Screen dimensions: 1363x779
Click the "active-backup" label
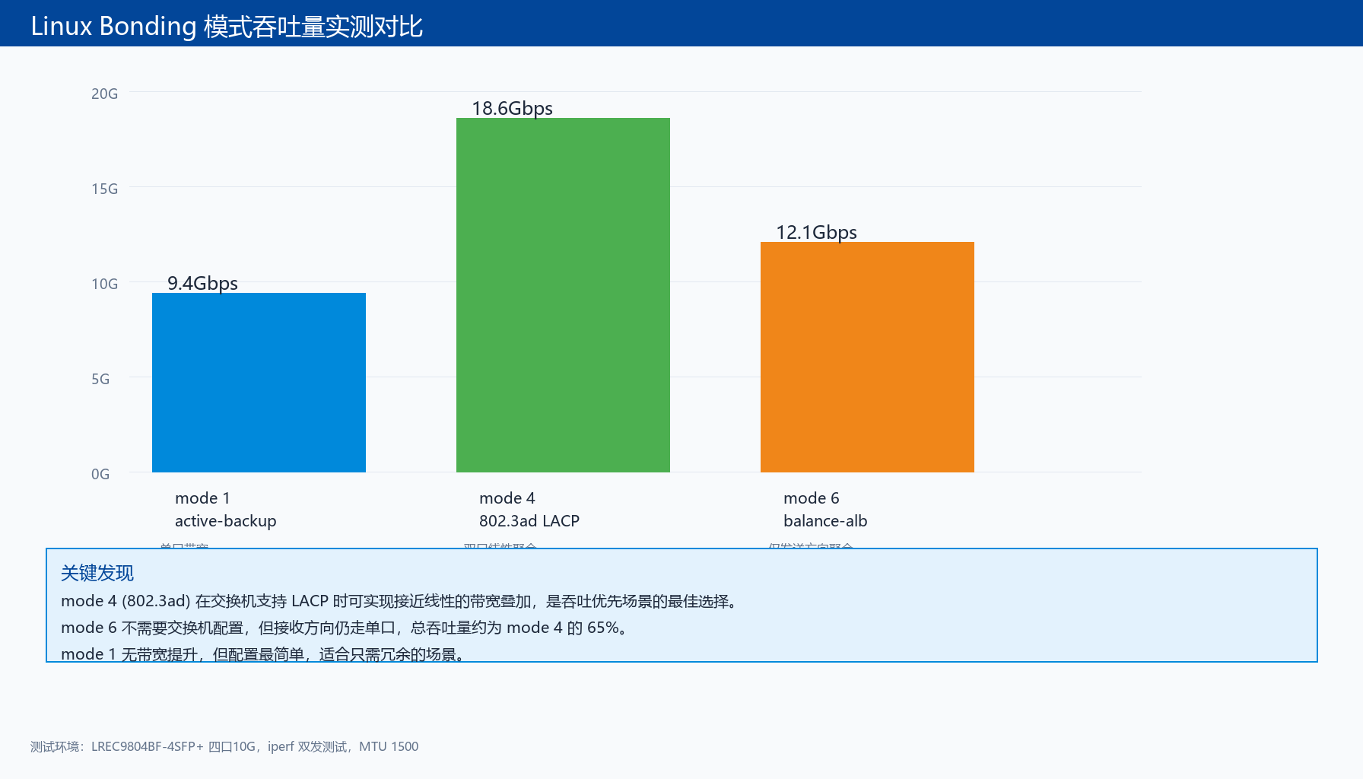226,521
